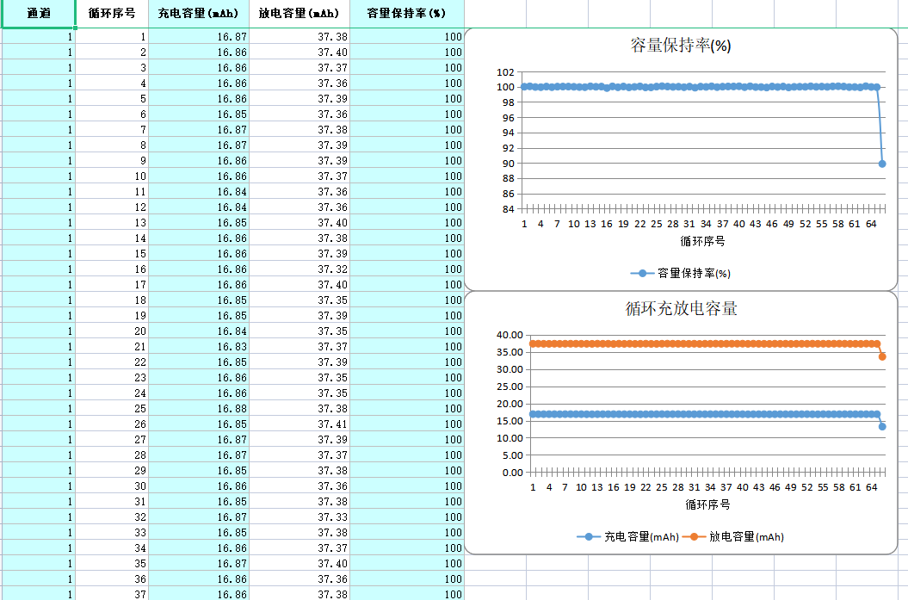Click the 容量保持率(%) chart title
Viewport: 908px width, 600px height.
[681, 45]
